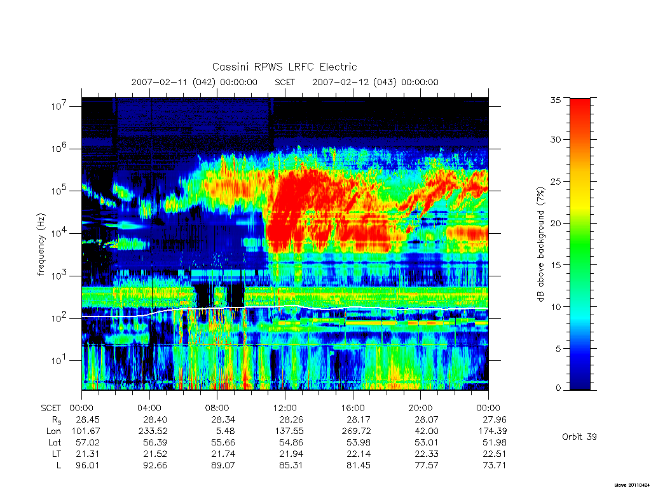Click the 'dB above background (7%)' label
This screenshot has height=488, width=651.
point(540,245)
